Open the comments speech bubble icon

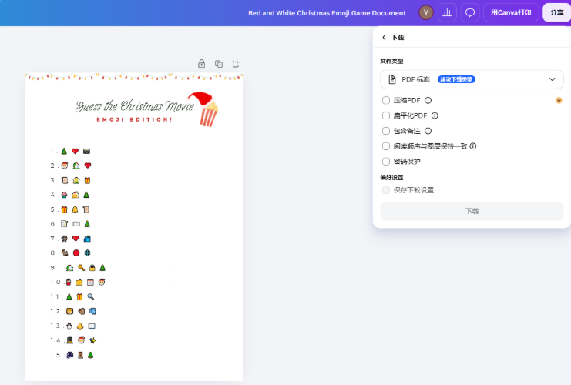470,13
